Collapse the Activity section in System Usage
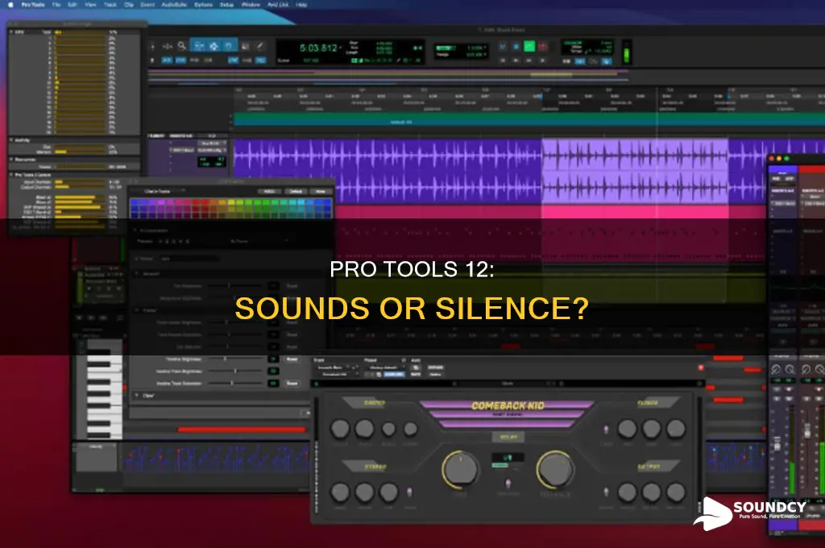 (x=11, y=140)
